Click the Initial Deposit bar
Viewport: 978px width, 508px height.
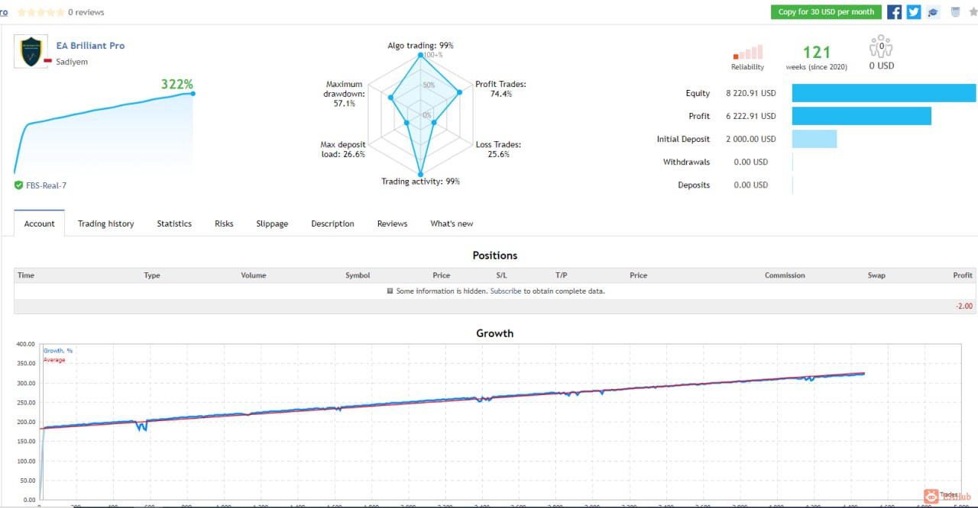814,139
